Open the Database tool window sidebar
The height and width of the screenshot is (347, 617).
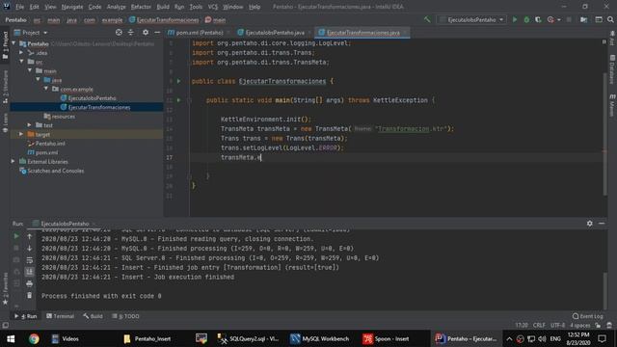pyautogui.click(x=612, y=68)
